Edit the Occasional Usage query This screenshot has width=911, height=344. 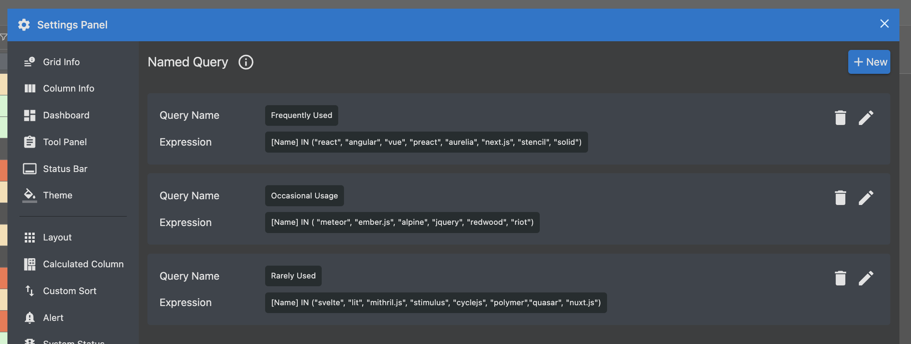[866, 198]
